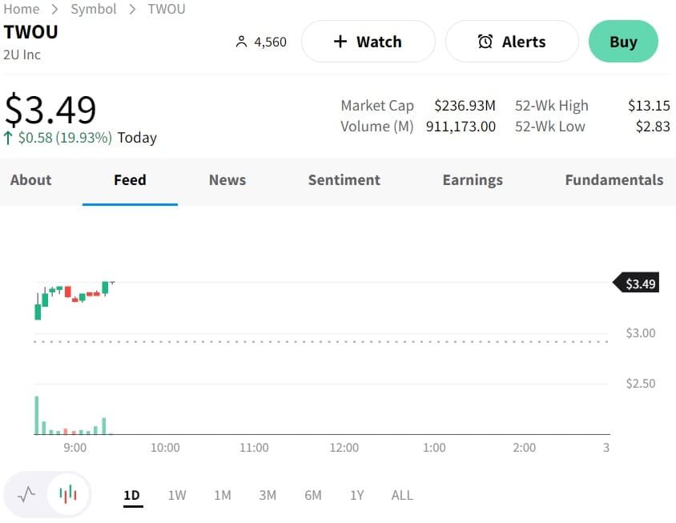The width and height of the screenshot is (676, 523).
Task: Show the ALL time chart range
Action: [x=402, y=495]
